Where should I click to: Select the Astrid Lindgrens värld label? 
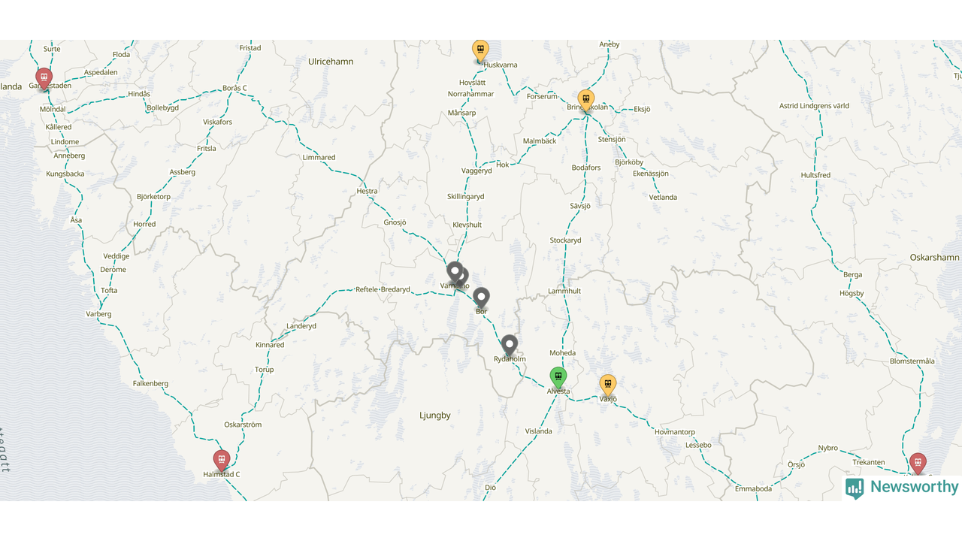point(814,106)
